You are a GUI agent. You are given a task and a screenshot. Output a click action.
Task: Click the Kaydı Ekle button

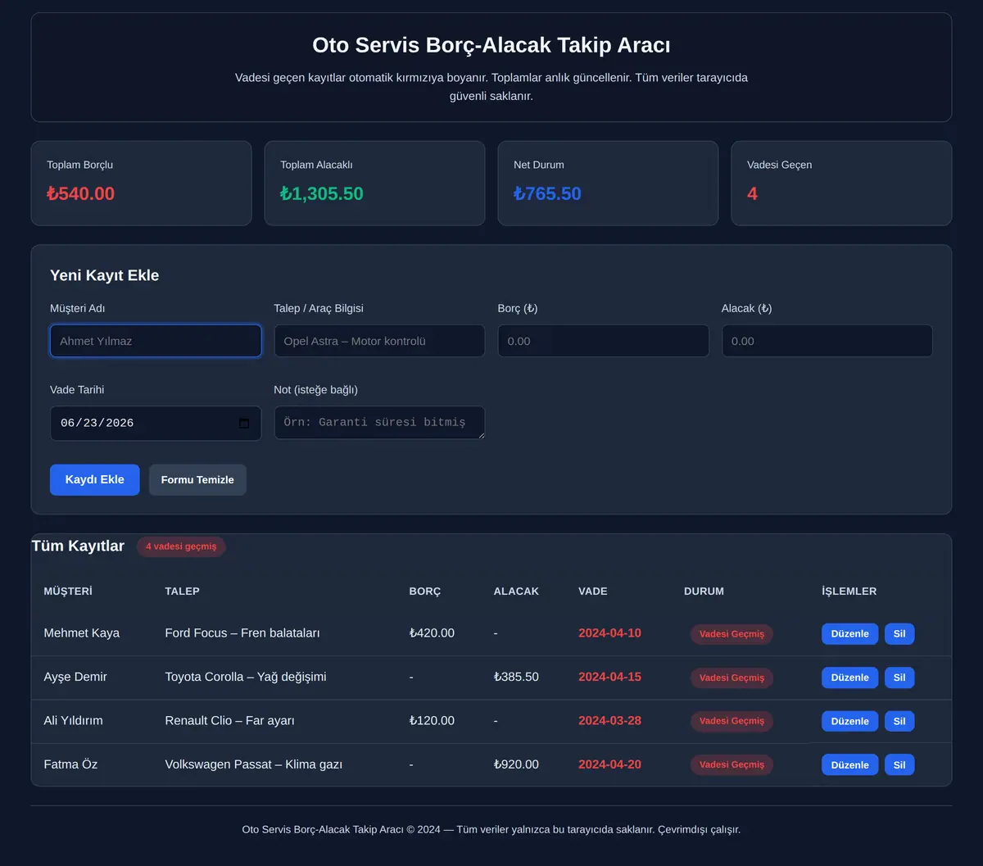click(95, 480)
